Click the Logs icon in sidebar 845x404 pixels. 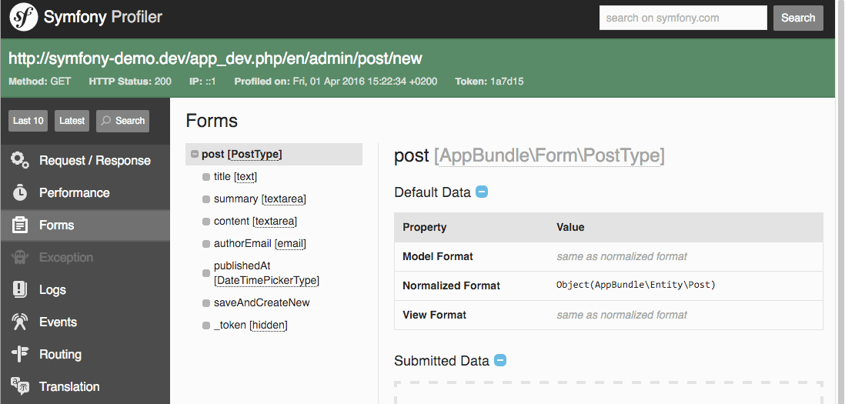20,289
